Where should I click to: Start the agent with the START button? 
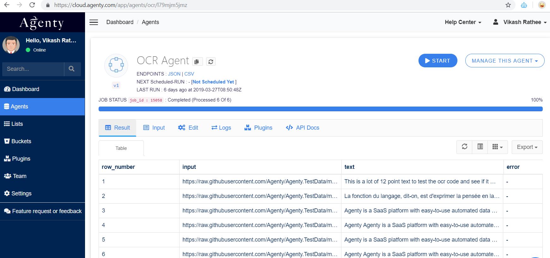point(438,61)
